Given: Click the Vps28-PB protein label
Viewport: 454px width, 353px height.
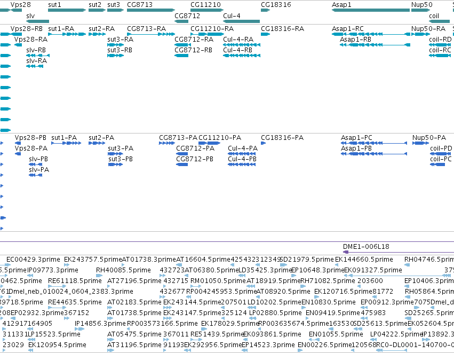Looking at the screenshot, I should [31, 138].
